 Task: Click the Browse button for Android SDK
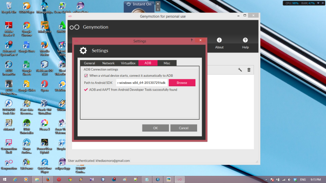[x=182, y=83]
